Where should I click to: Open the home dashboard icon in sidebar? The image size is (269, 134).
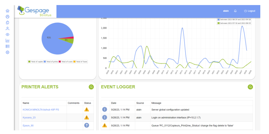click(7, 11)
